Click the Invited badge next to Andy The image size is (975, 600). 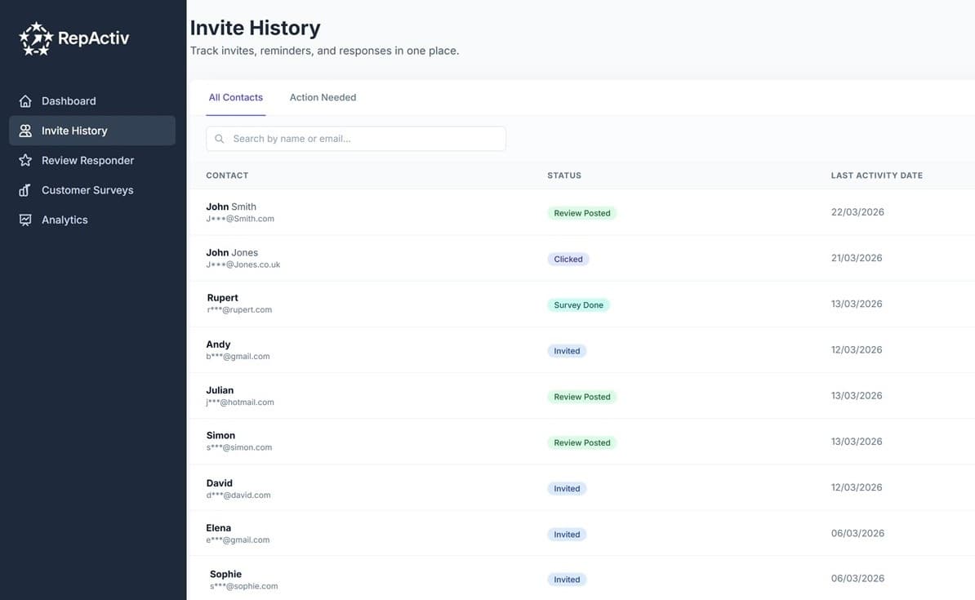click(567, 349)
